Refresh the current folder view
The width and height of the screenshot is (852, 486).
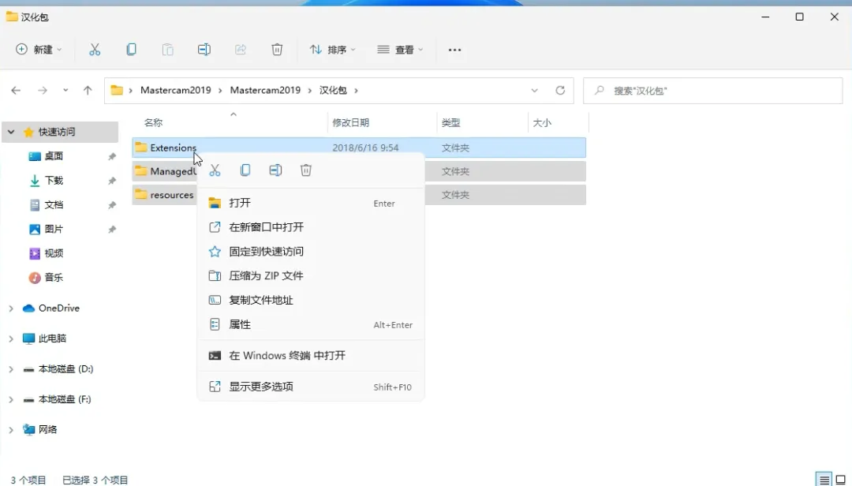[x=560, y=90]
